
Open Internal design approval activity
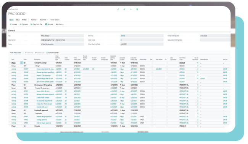pos(44,117)
